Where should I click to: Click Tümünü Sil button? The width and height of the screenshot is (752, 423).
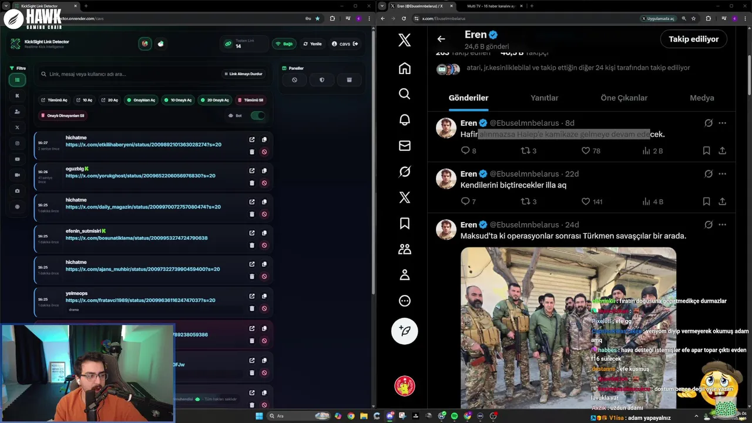(x=251, y=100)
